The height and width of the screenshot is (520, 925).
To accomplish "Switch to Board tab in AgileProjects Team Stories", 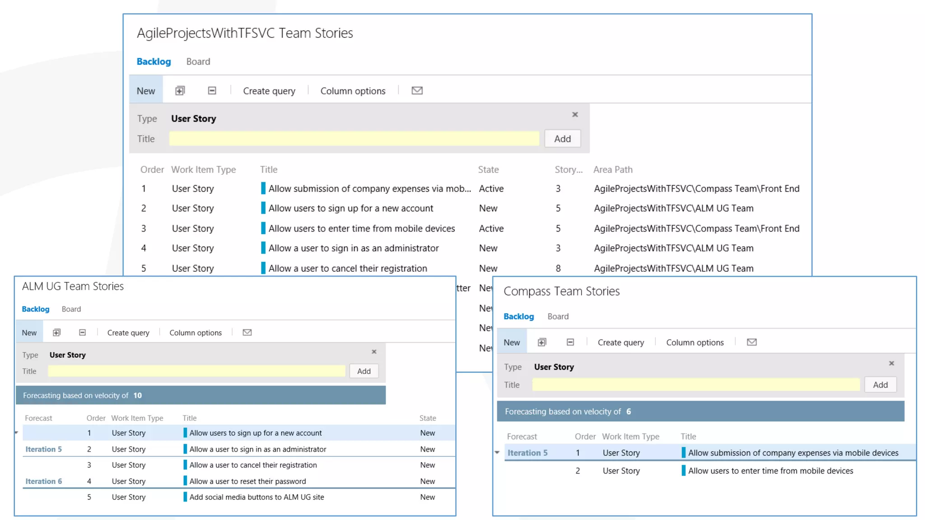I will (198, 61).
